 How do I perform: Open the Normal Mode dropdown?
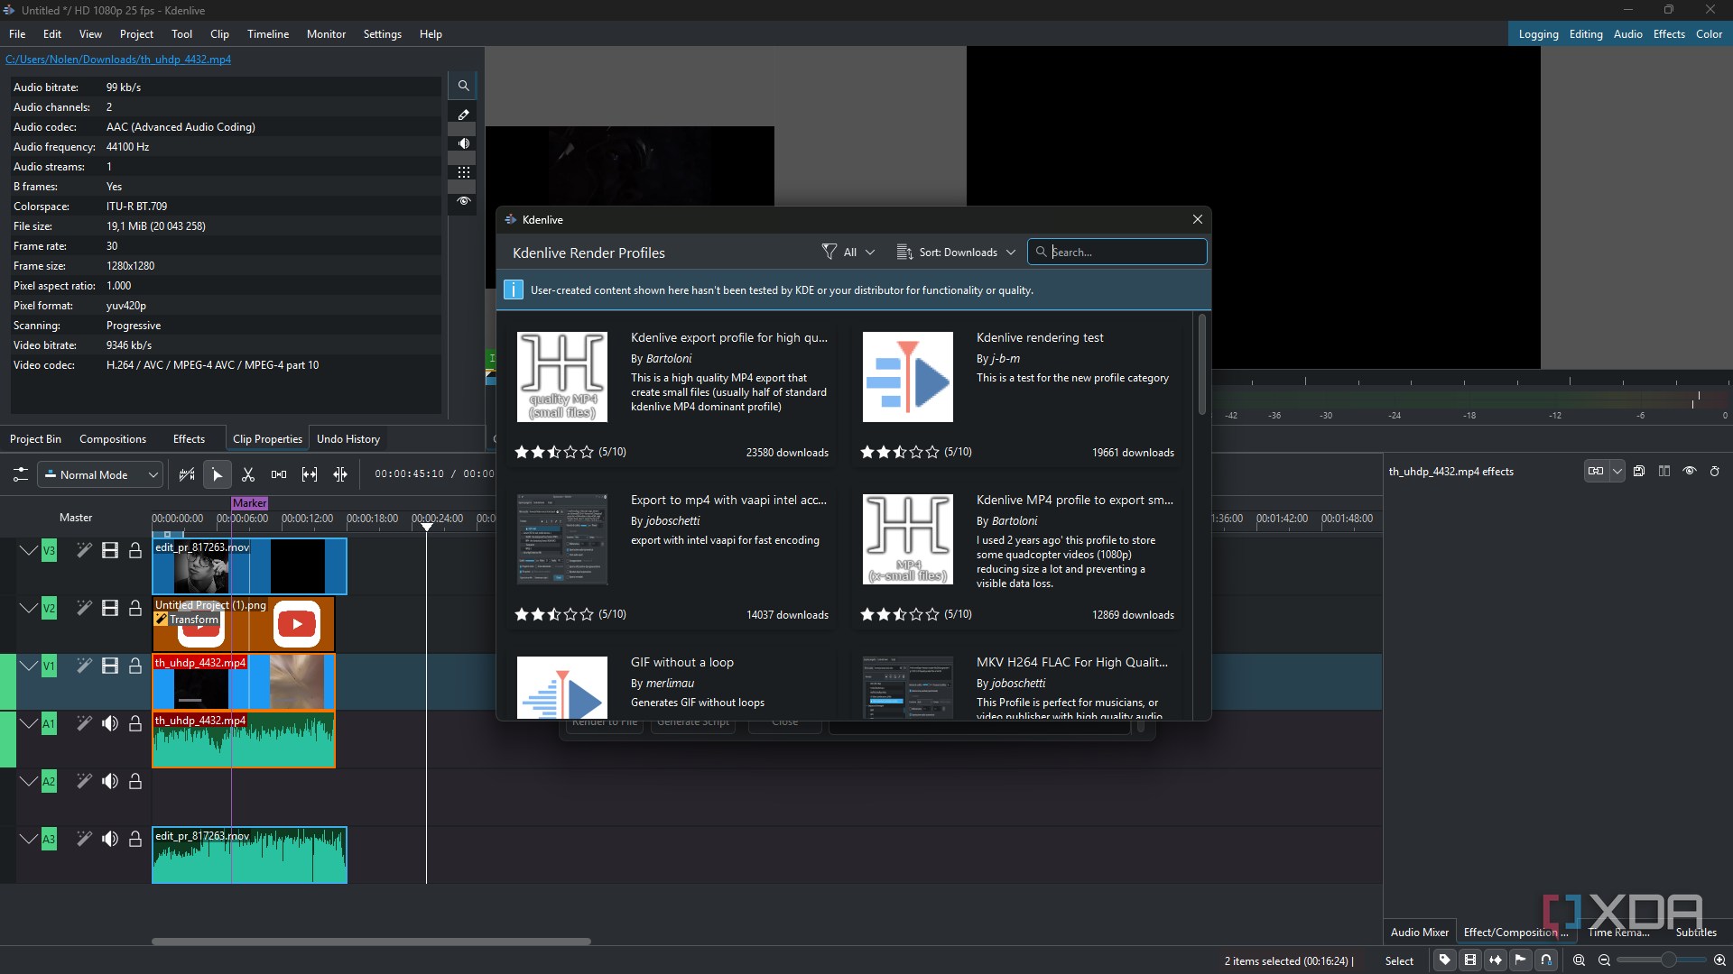tap(99, 474)
